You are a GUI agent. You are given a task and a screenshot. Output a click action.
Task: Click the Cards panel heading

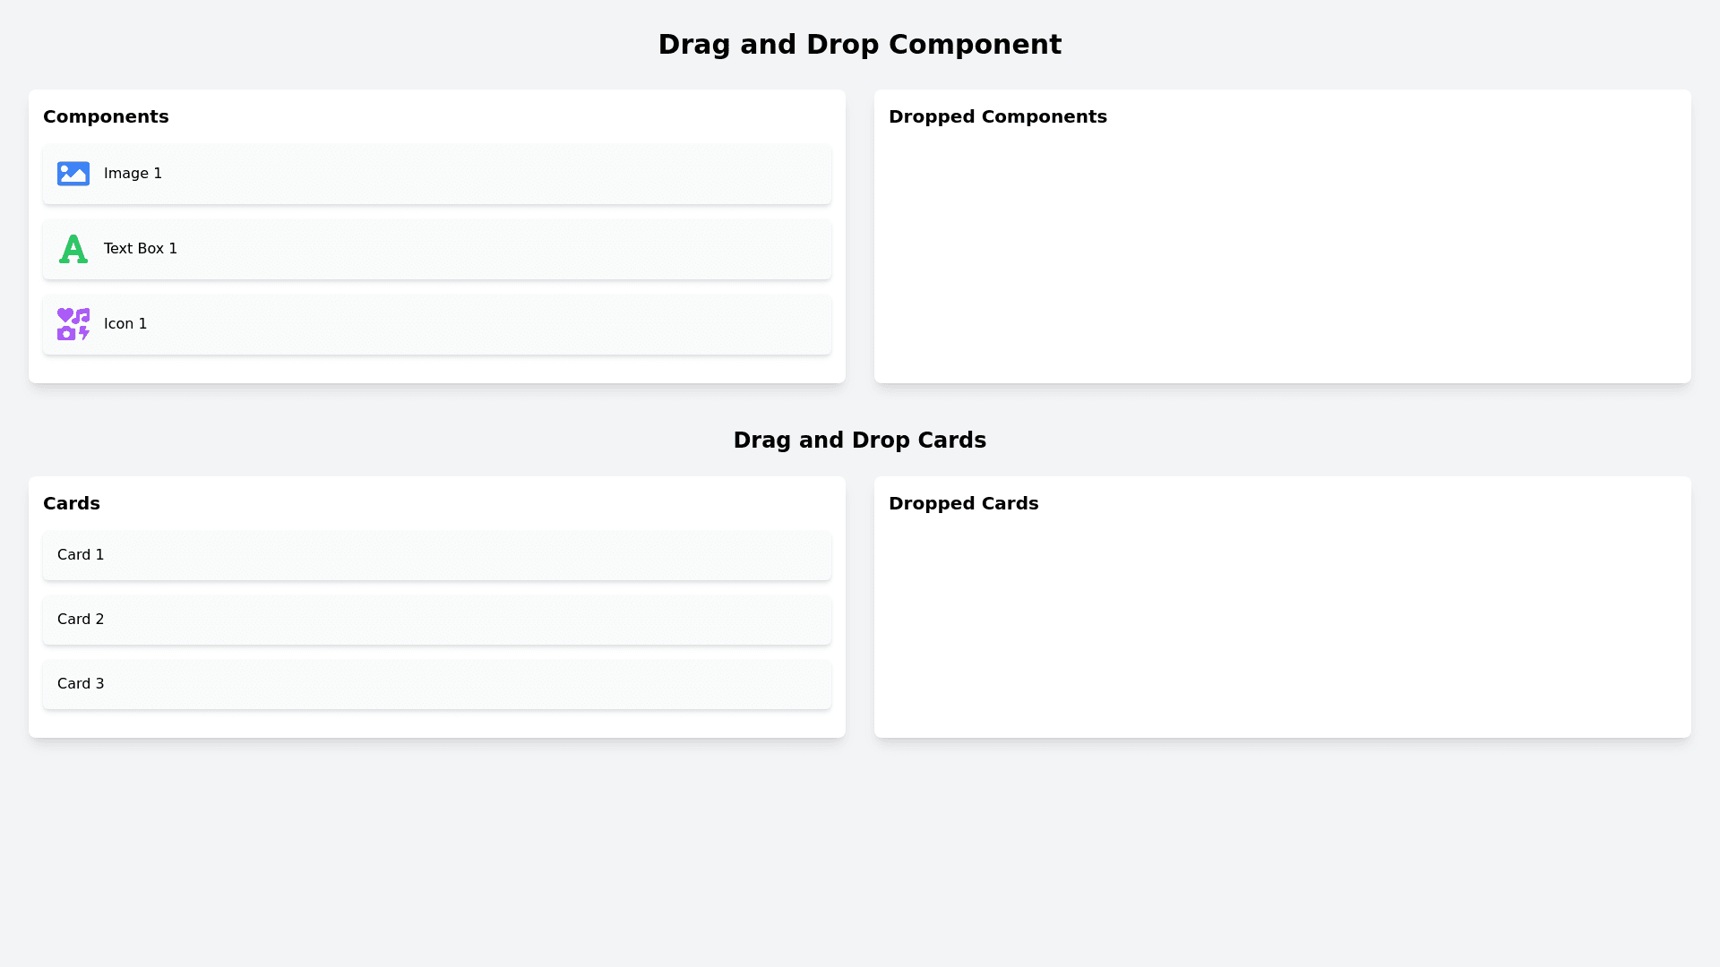[x=72, y=504]
